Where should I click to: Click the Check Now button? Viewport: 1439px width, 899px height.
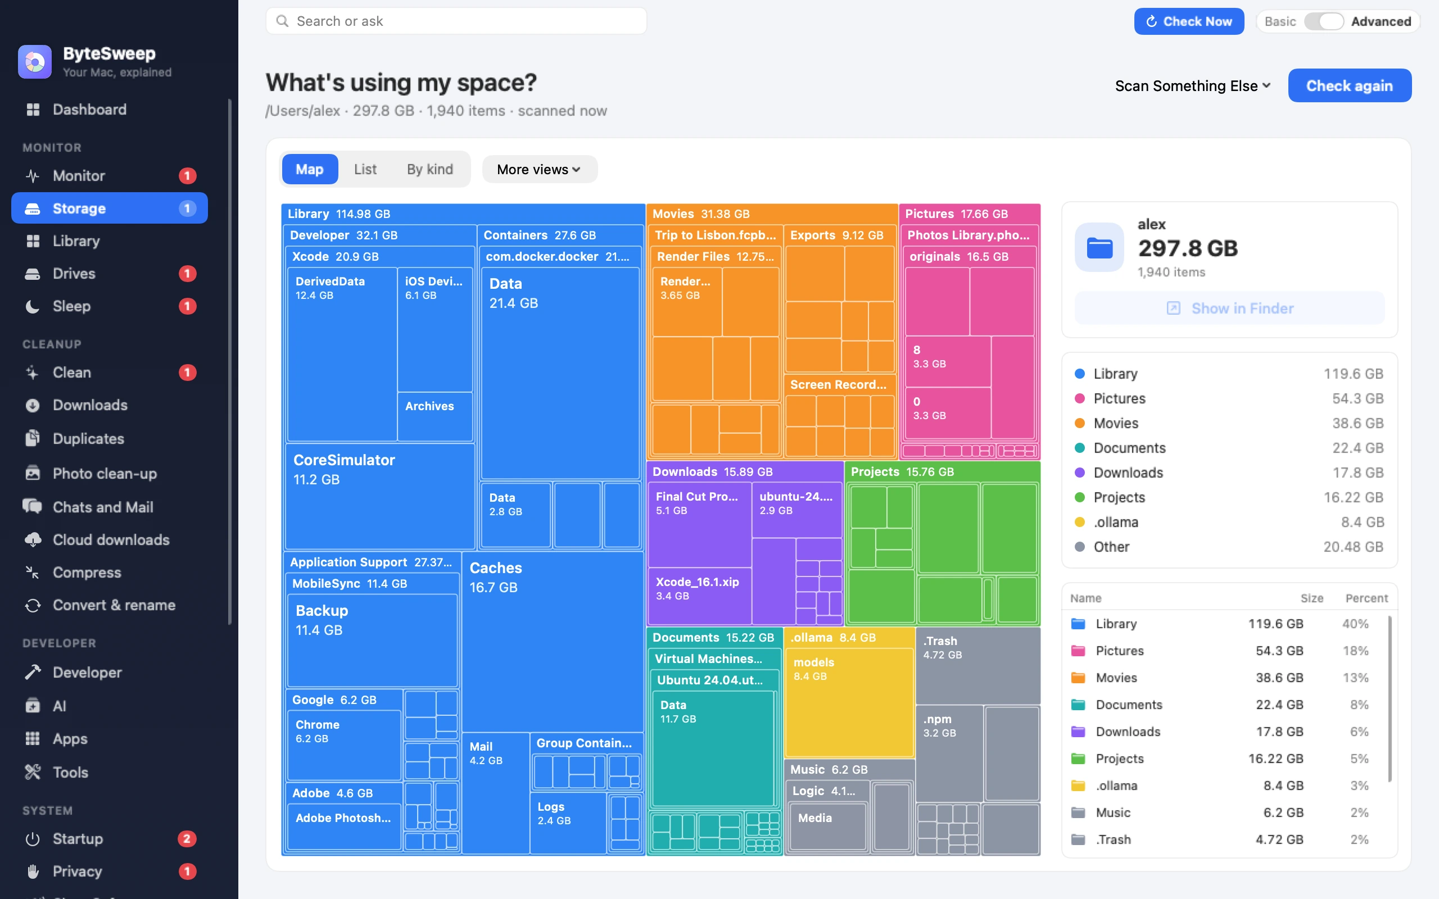[x=1188, y=21]
